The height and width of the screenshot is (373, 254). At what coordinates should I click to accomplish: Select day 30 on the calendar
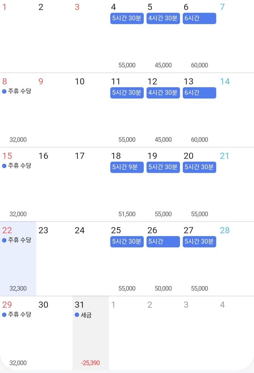[x=43, y=305]
